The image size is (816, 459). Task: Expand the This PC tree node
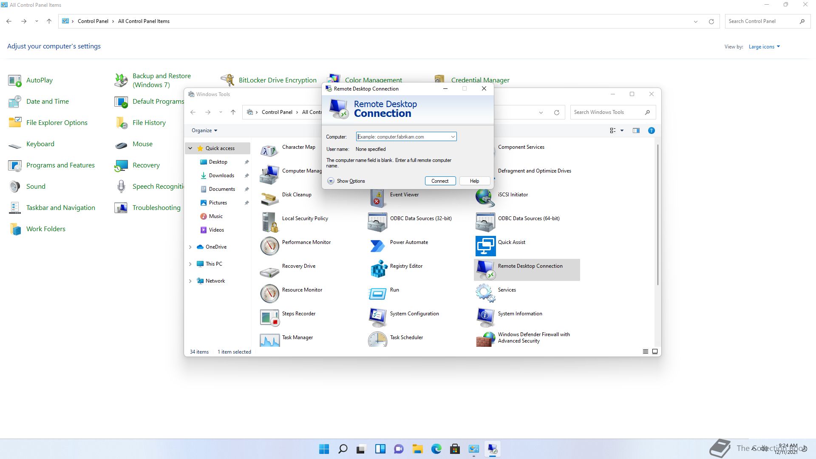[190, 264]
